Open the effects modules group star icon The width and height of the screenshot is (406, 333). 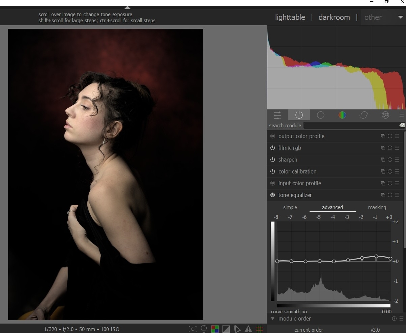(x=385, y=115)
